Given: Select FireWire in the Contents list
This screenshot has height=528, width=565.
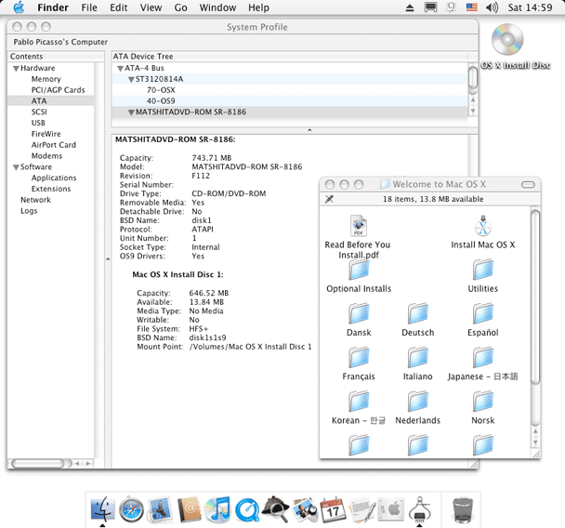Looking at the screenshot, I should (x=46, y=134).
